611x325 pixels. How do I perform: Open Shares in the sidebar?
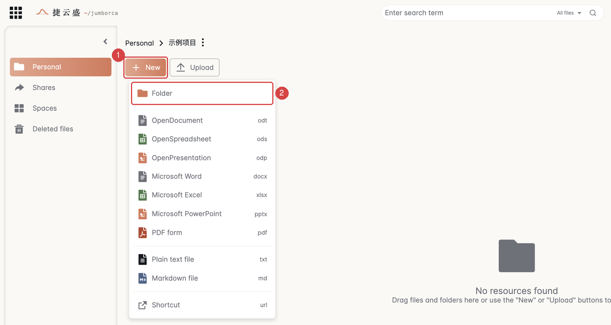[x=61, y=87]
